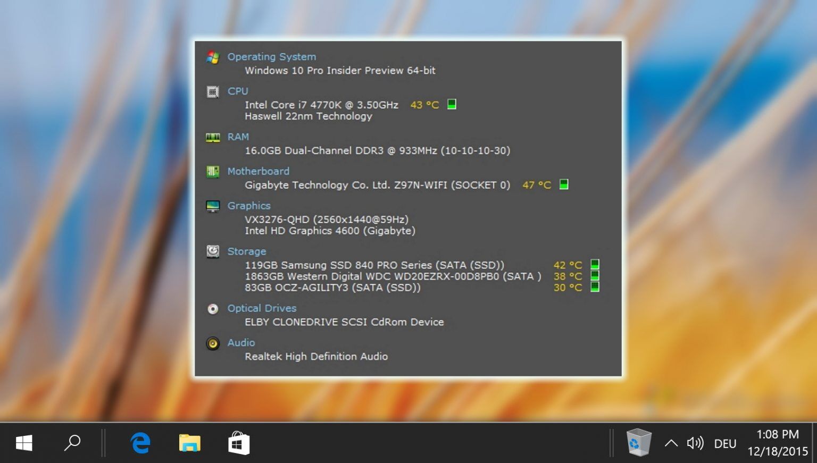The width and height of the screenshot is (817, 463).
Task: Click the Graphics monitor icon
Action: [x=213, y=207]
